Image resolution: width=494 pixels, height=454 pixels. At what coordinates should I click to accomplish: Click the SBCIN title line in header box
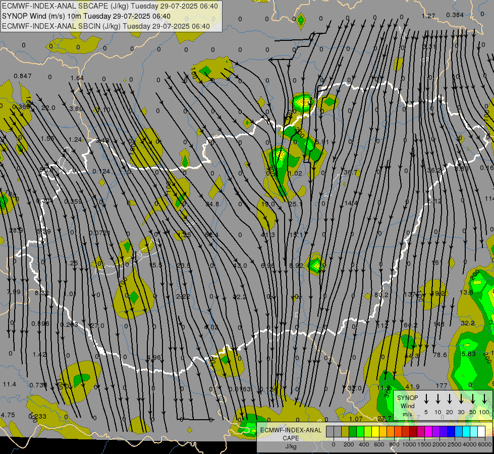coord(106,26)
